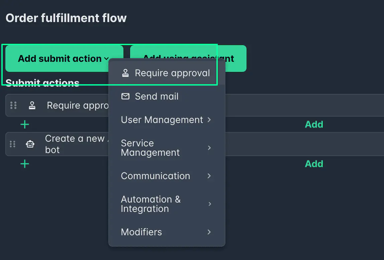Click the stamp icon beside Require approval menu entry

point(125,73)
